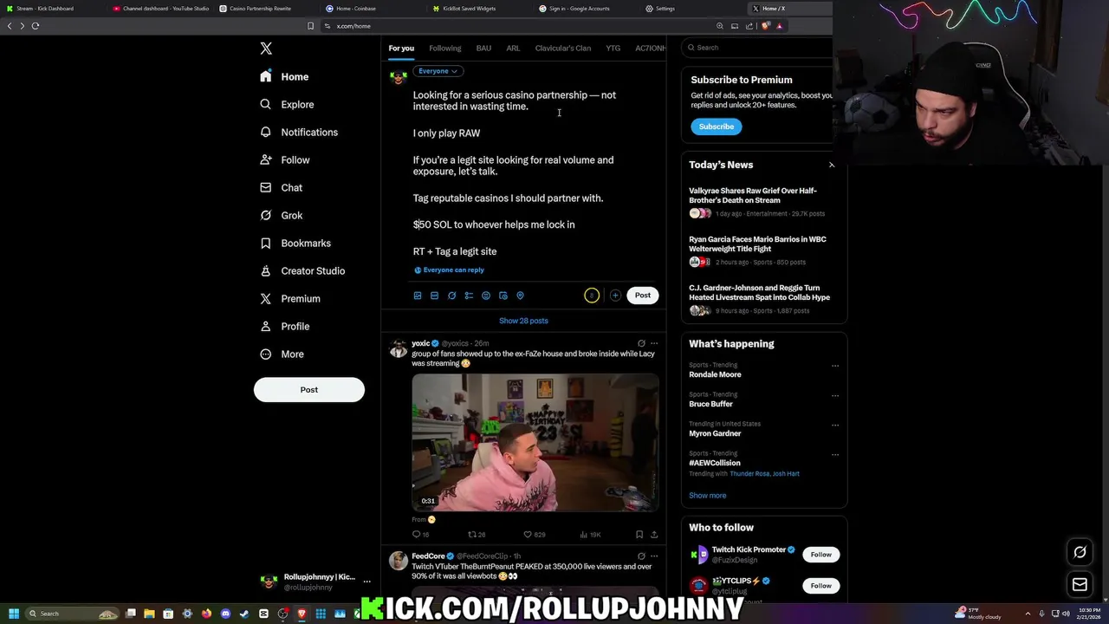Subscribe to Premium
Image resolution: width=1109 pixels, height=624 pixels.
click(717, 127)
